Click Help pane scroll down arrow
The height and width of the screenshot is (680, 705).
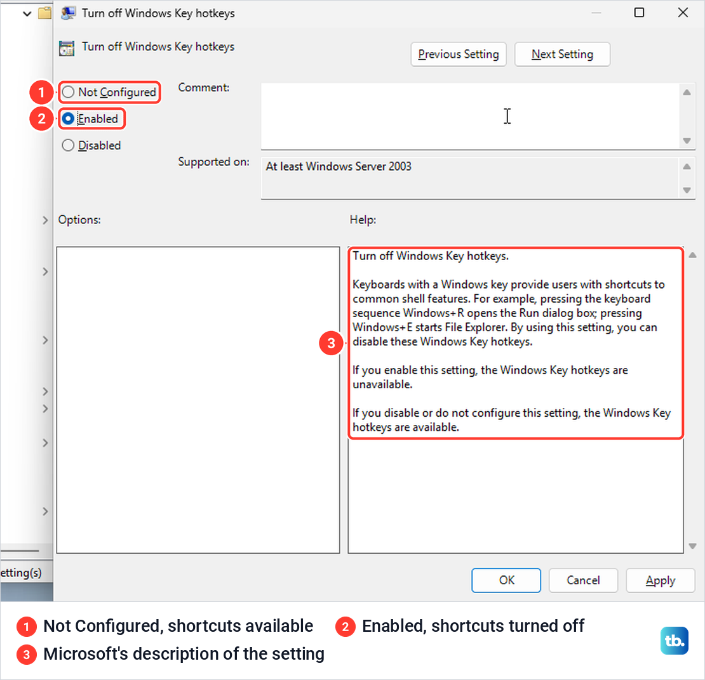click(692, 546)
